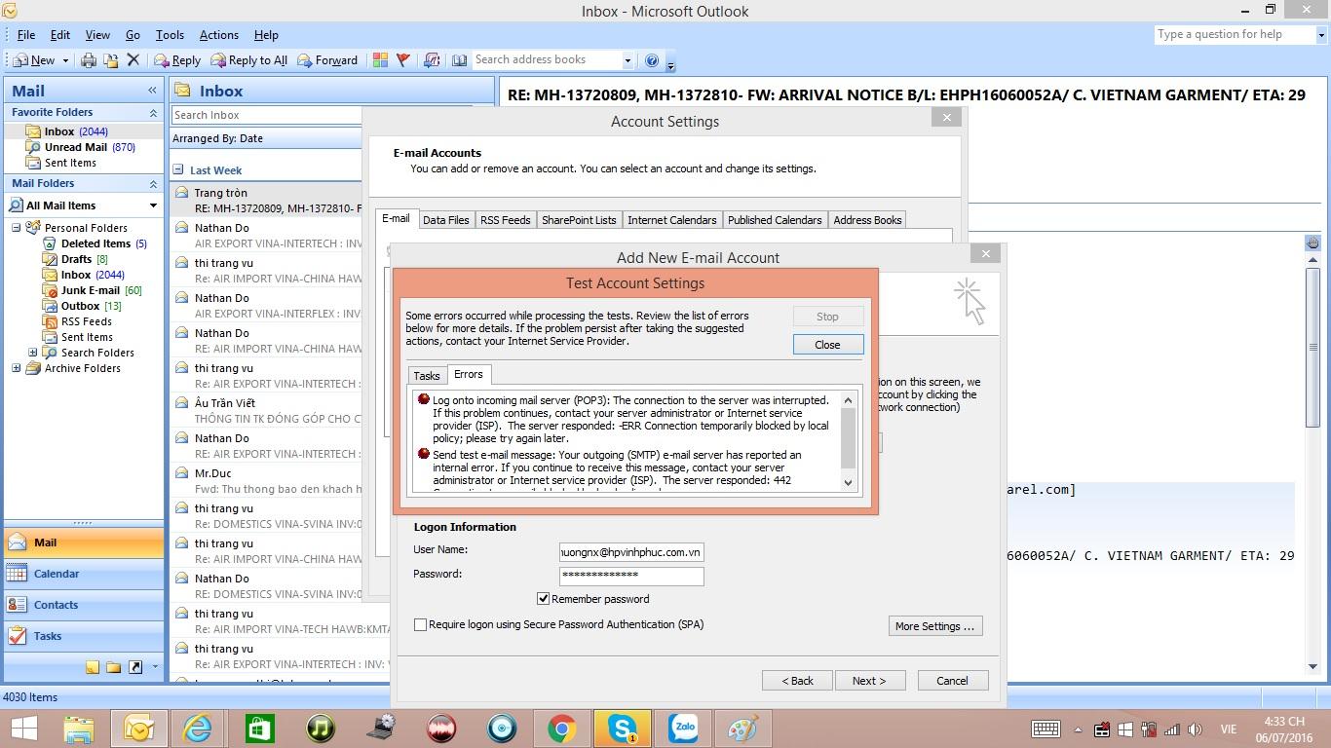This screenshot has width=1331, height=748.
Task: Open the File menu
Action: click(26, 35)
